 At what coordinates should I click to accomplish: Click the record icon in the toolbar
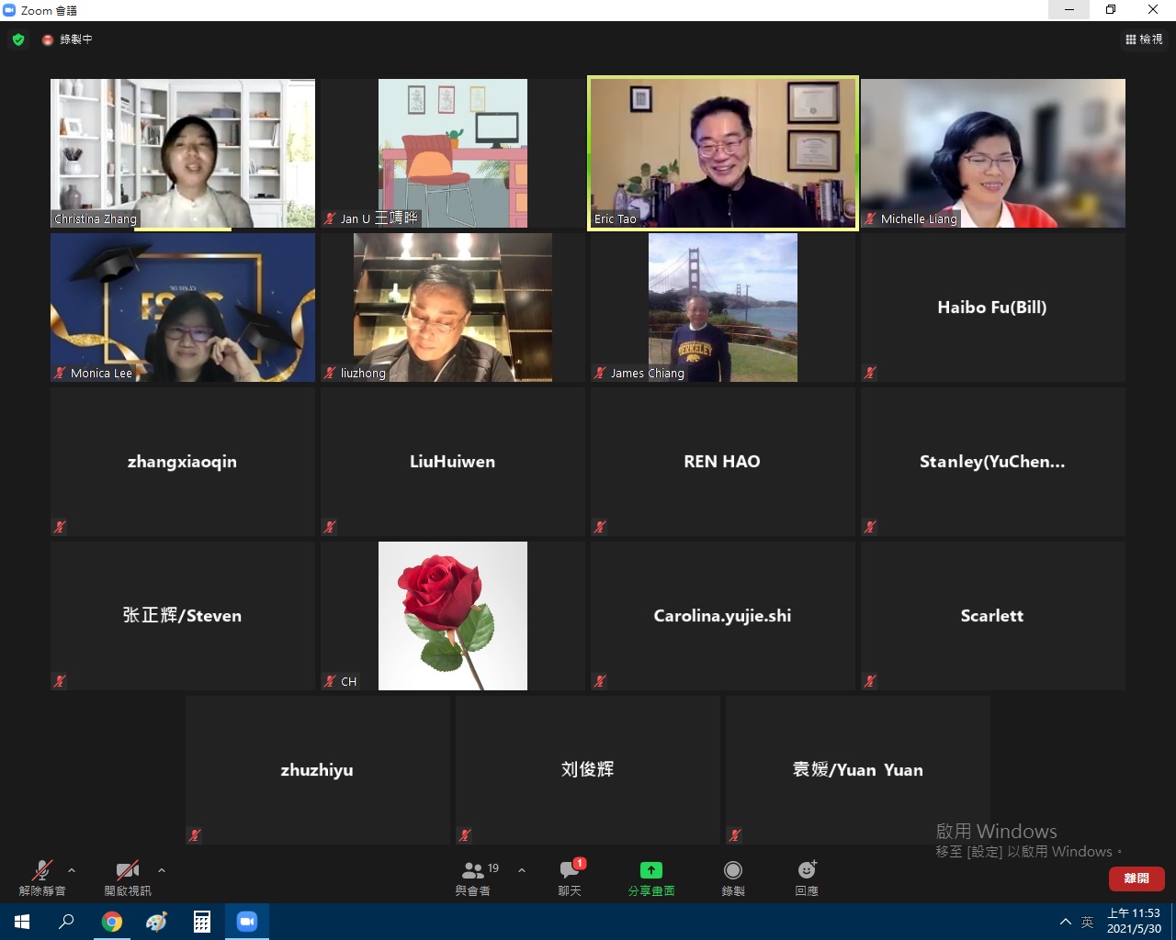732,870
